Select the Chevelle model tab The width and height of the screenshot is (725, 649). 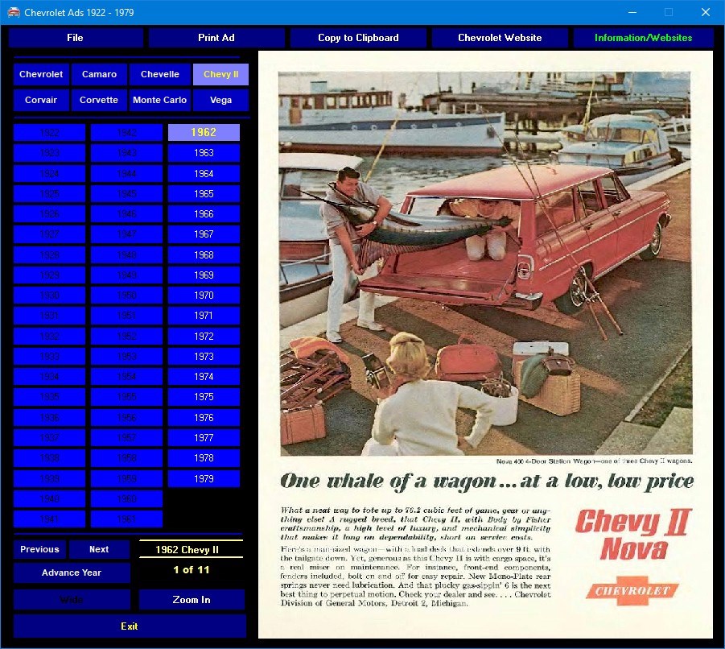point(159,74)
